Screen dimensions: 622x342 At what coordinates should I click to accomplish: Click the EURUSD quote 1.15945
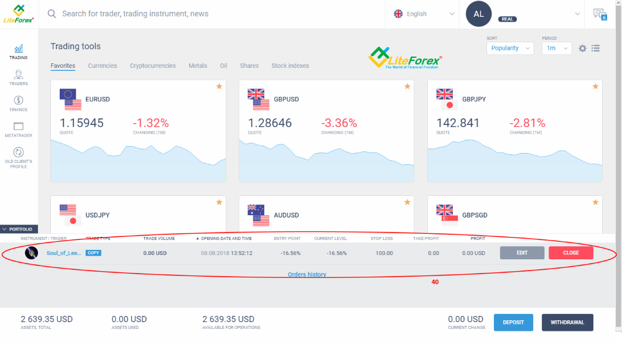[81, 123]
